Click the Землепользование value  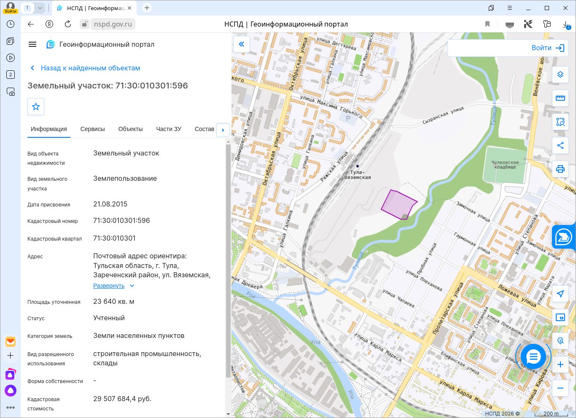point(125,178)
